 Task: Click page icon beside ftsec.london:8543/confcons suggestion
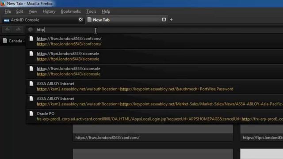pyautogui.click(x=31, y=38)
